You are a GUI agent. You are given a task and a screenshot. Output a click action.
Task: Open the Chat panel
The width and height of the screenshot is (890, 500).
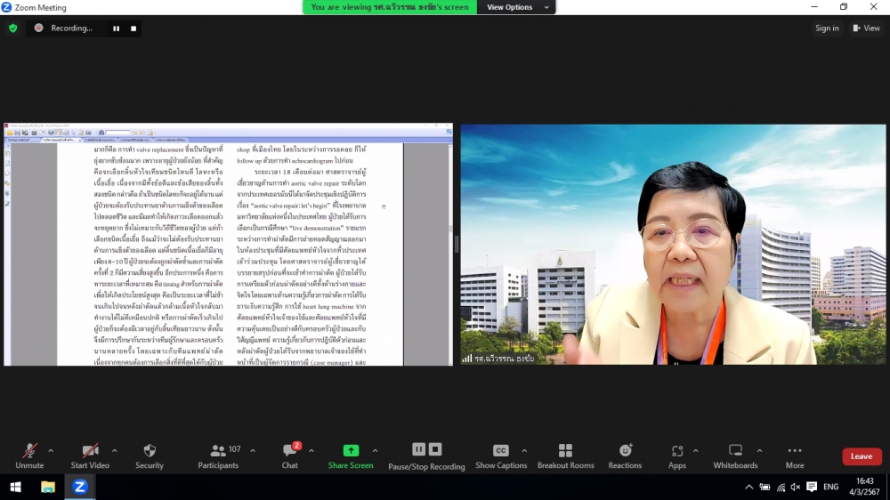[x=290, y=451]
